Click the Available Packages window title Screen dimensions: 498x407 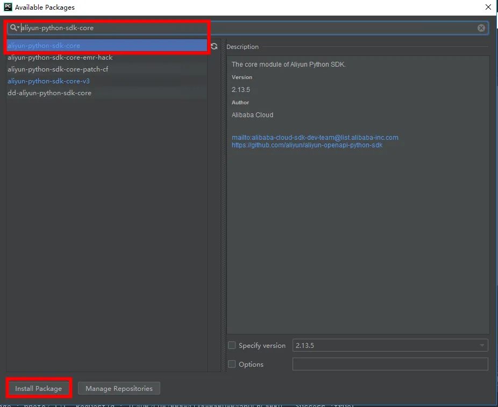coord(45,8)
